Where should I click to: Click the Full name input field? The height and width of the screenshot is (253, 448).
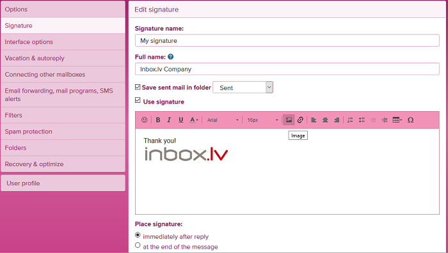tap(287, 69)
